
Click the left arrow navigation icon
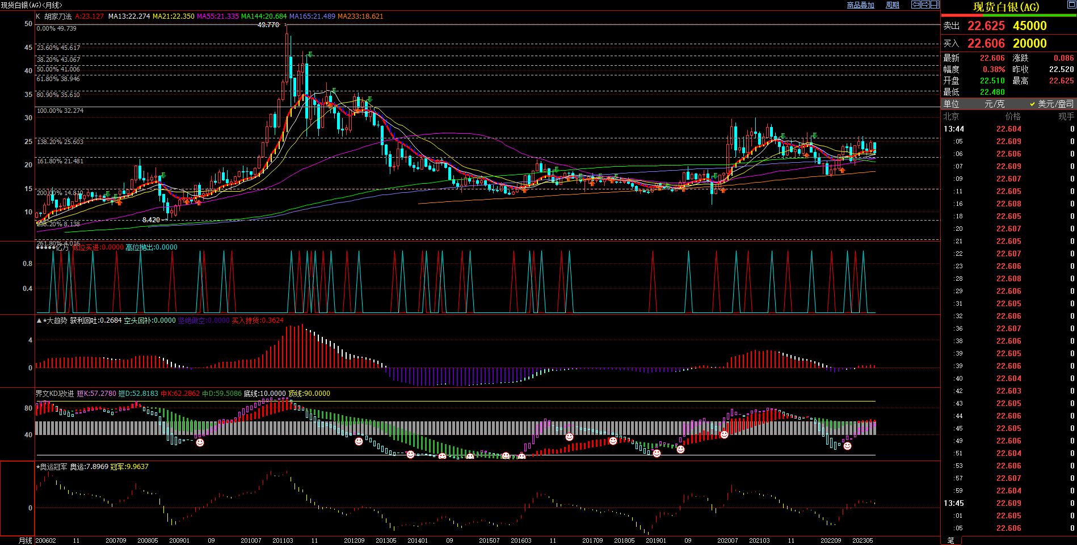916,5
